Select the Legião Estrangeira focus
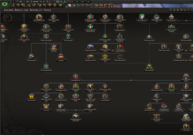This screenshot has width=193, height=135. point(105,98)
